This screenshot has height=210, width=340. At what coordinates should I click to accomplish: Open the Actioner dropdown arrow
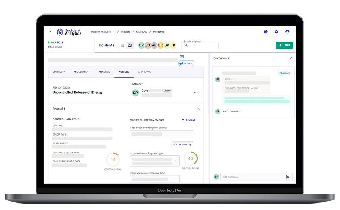point(195,93)
